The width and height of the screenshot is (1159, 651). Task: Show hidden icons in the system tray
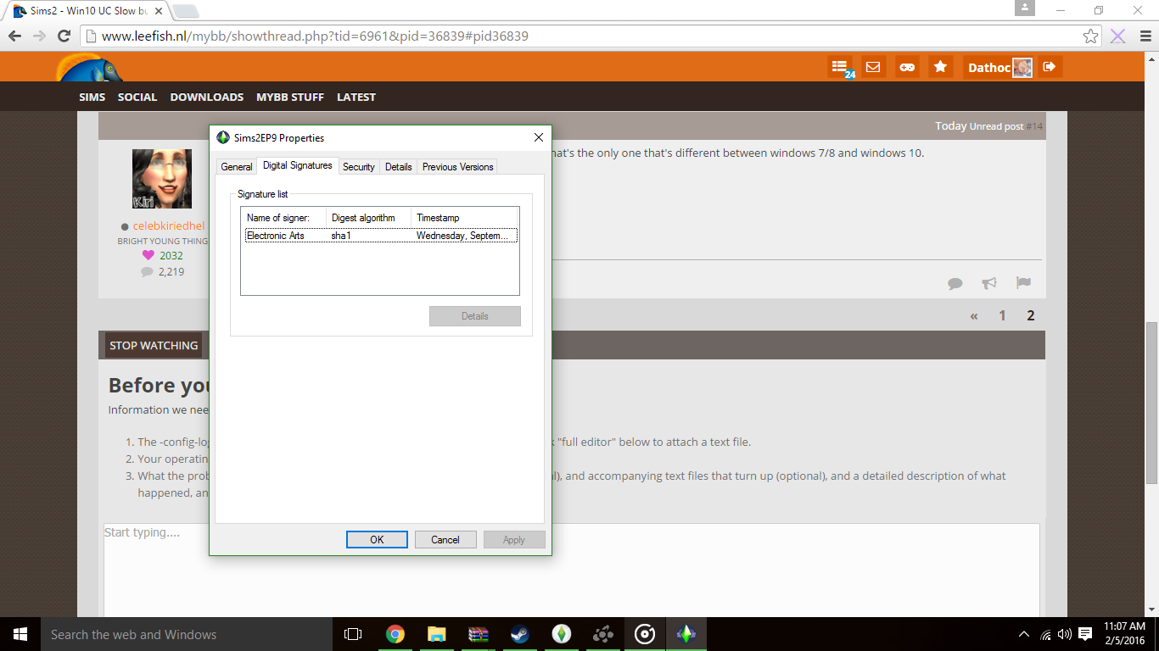[x=1024, y=634]
